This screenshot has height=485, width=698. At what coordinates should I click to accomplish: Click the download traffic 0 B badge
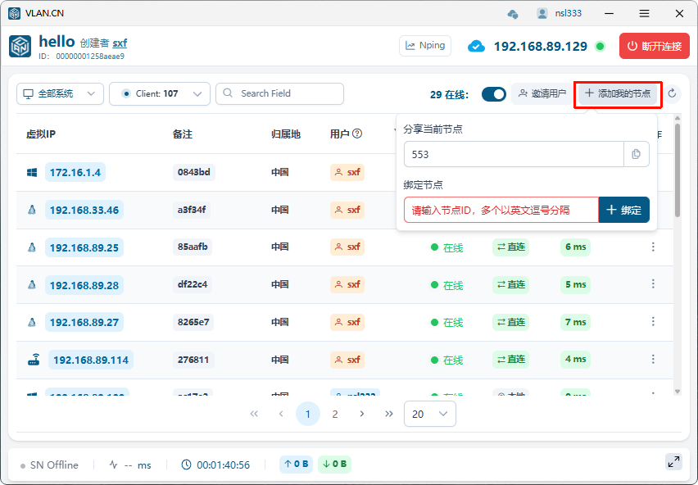pos(334,464)
